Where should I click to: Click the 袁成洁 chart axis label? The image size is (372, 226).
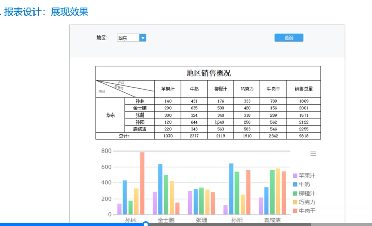[272, 220]
